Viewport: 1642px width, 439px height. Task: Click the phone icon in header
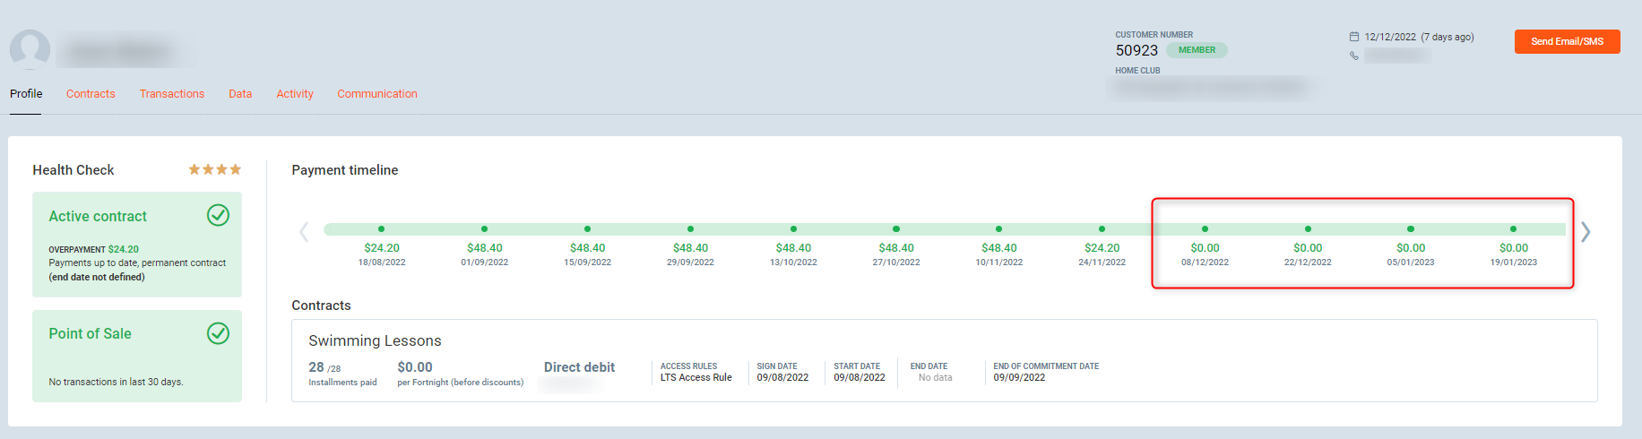pyautogui.click(x=1354, y=56)
